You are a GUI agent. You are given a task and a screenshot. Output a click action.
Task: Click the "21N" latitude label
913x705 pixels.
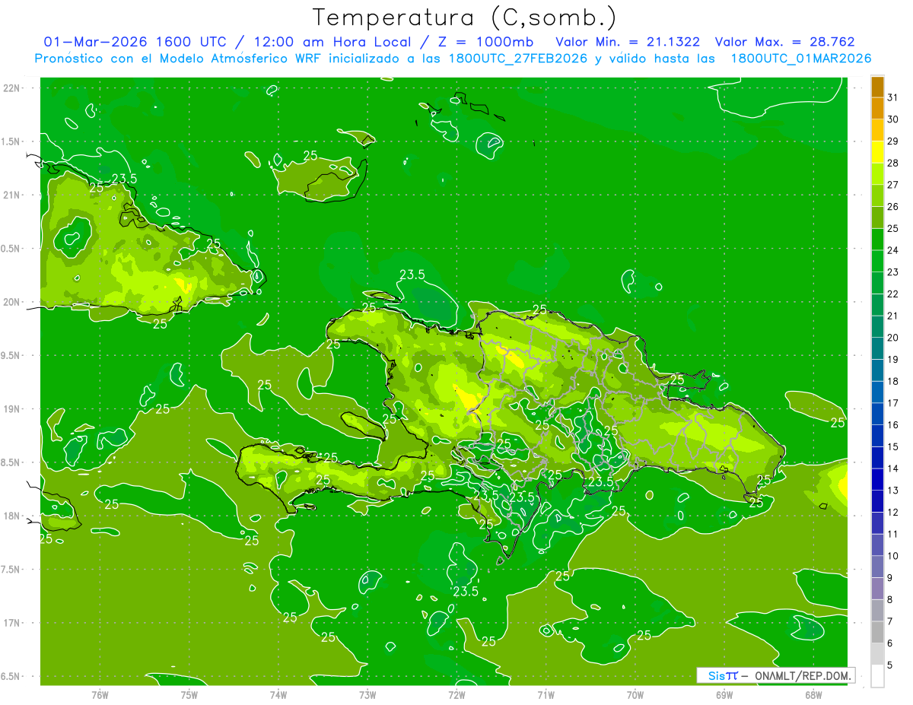(x=12, y=195)
